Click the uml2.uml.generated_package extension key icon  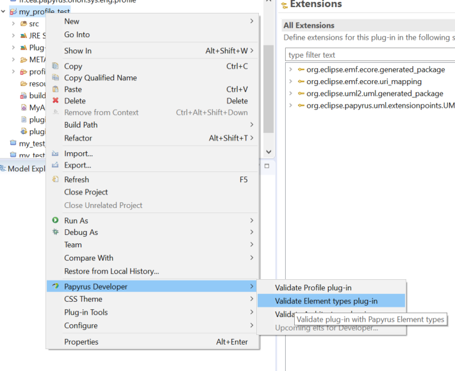[301, 93]
